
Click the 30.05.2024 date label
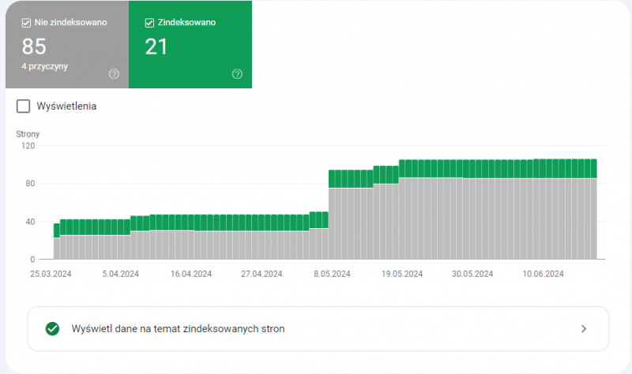(472, 275)
